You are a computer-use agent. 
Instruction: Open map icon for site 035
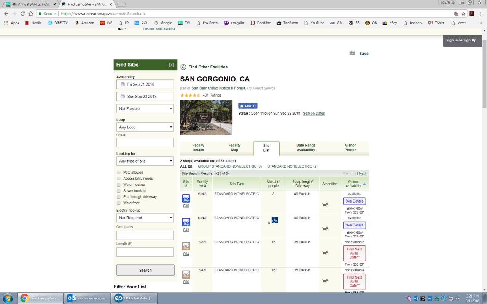pyautogui.click(x=186, y=198)
